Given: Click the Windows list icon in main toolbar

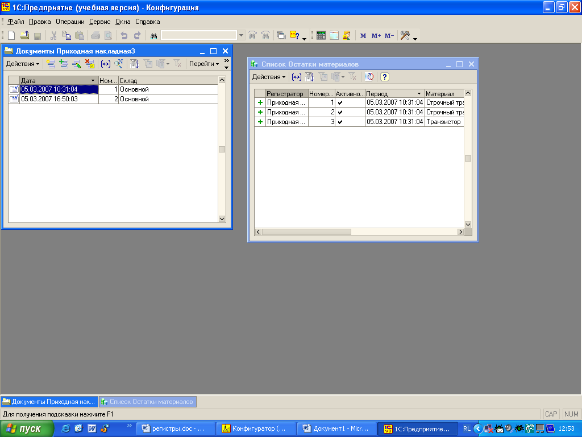Looking at the screenshot, I should tap(281, 35).
